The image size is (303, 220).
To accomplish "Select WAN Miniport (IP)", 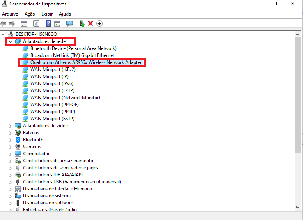I will coord(50,76).
